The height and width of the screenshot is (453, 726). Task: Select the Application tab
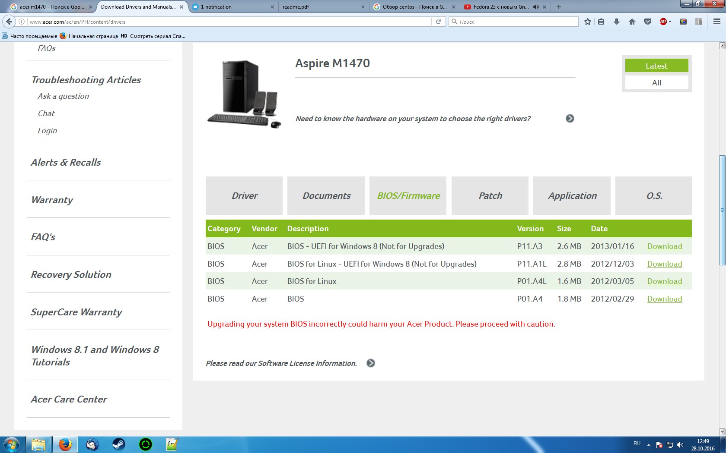pyautogui.click(x=572, y=195)
